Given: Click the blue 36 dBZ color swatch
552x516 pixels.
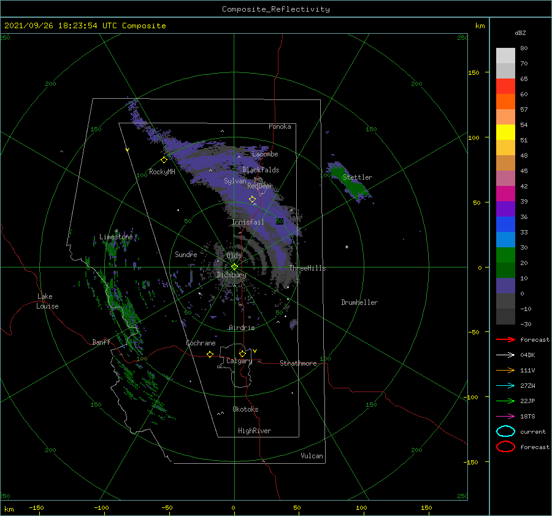Looking at the screenshot, I should pos(505,225).
